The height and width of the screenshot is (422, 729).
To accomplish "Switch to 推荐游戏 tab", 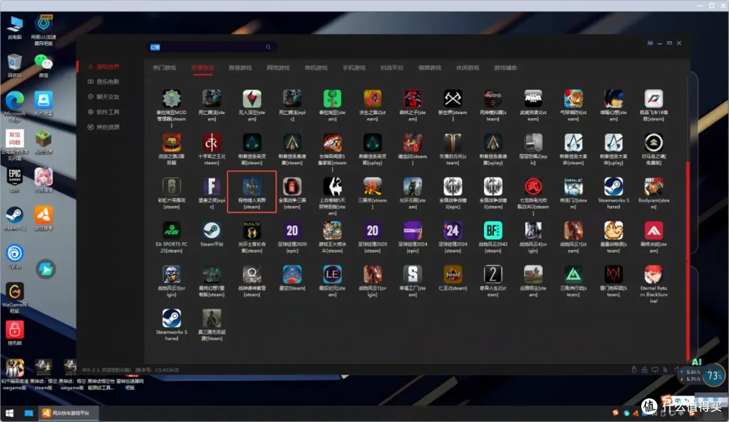I will (240, 68).
